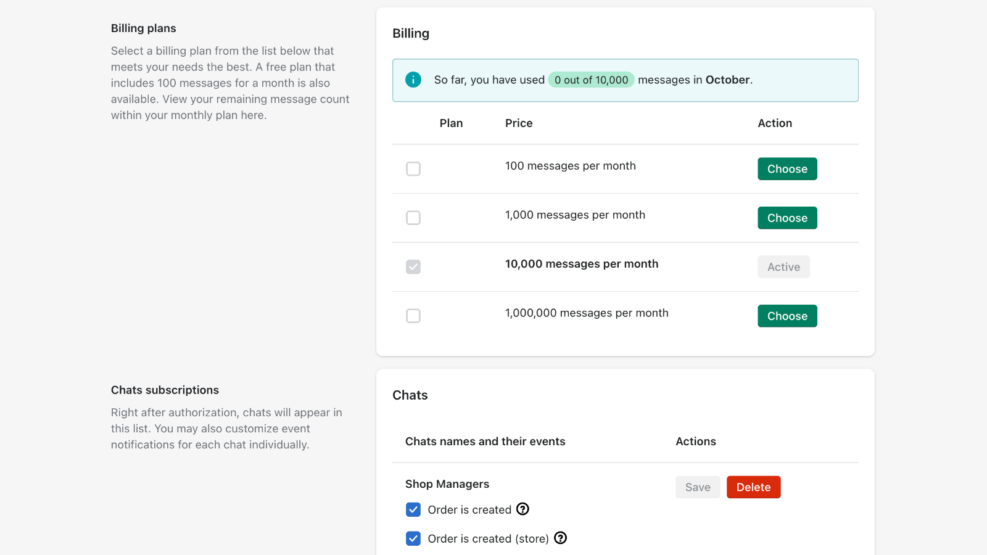
Task: Uncheck the active 10,000 messages plan checkbox
Action: point(413,266)
